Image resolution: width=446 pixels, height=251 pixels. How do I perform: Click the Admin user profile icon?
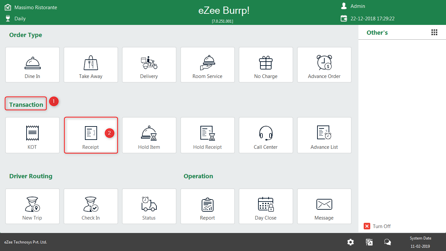pos(344,6)
